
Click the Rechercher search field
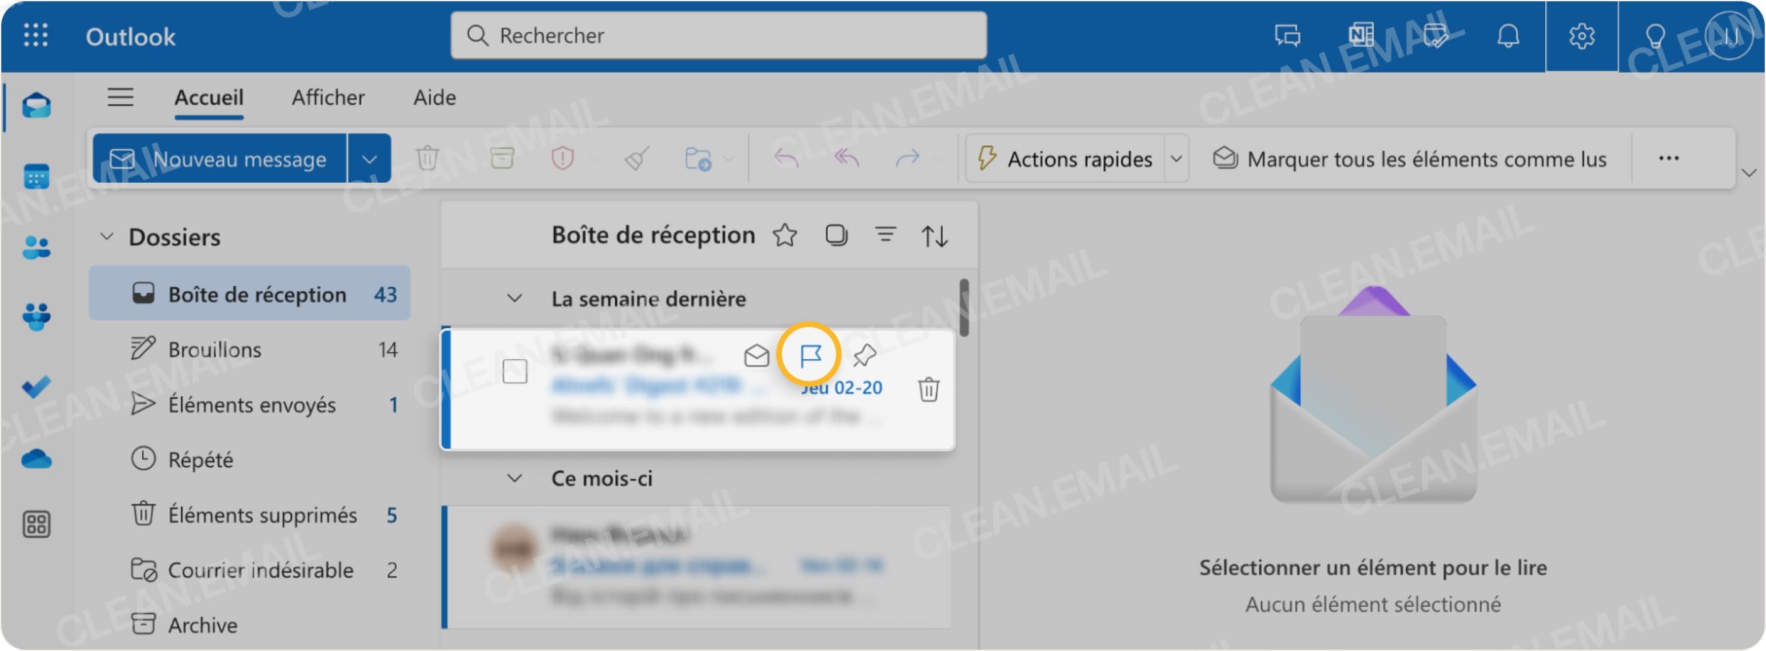click(x=716, y=36)
